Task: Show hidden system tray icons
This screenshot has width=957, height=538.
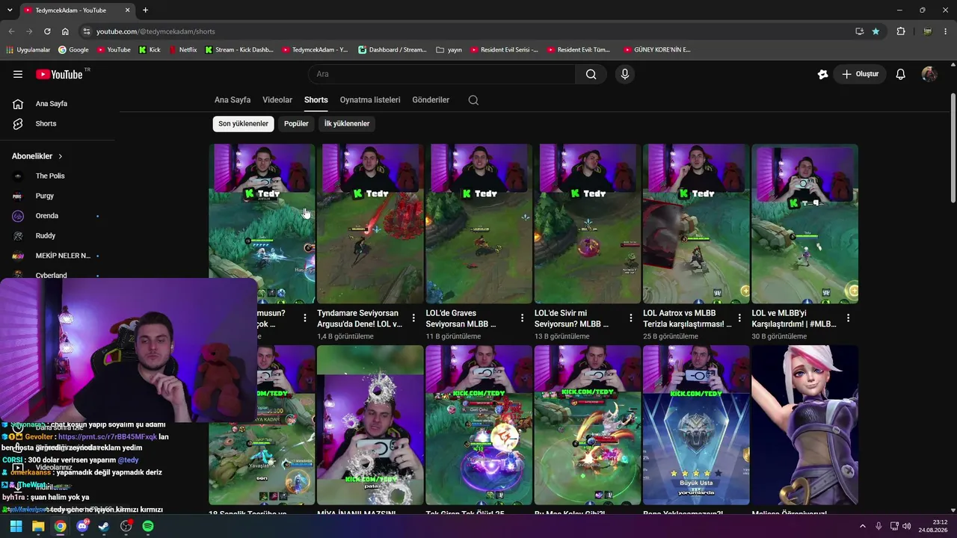Action: coord(862,526)
